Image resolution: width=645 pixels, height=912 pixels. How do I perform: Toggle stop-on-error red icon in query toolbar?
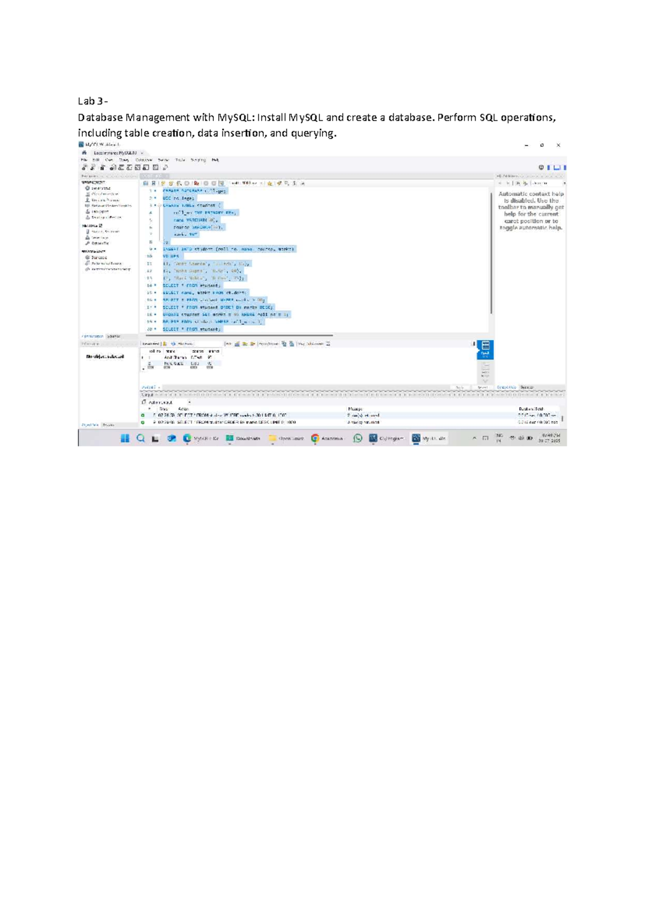[x=197, y=183]
